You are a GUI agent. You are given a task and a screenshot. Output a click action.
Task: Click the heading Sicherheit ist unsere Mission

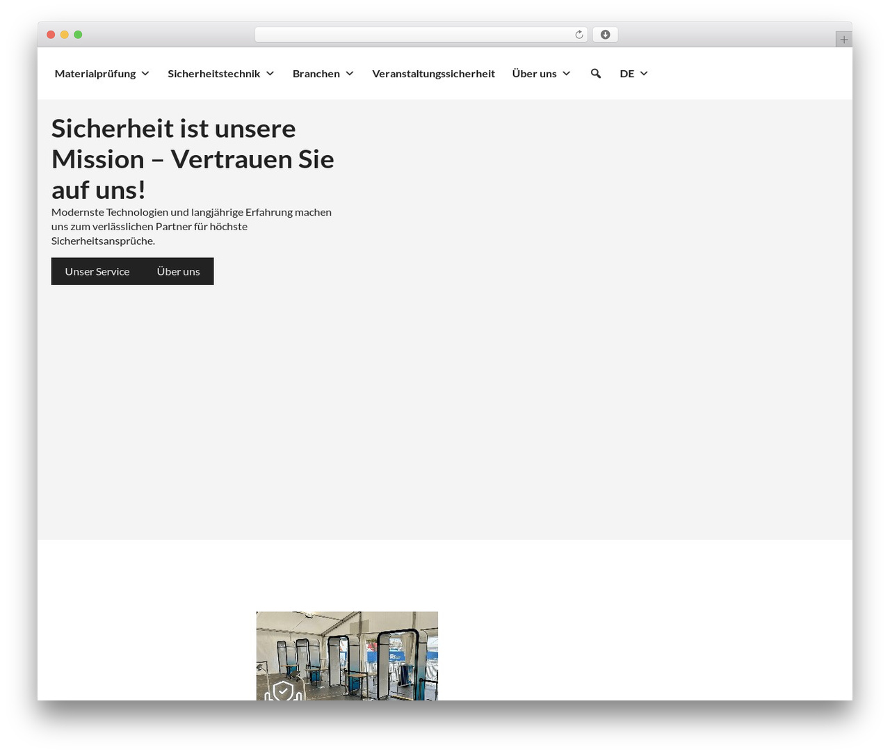pos(193,159)
